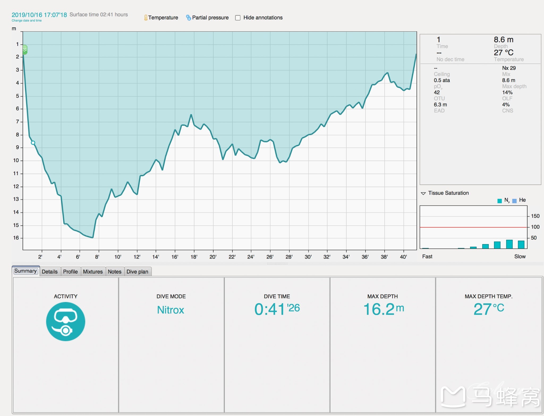The image size is (544, 416).
Task: Click the Fast label under saturation chart
Action: (x=427, y=257)
